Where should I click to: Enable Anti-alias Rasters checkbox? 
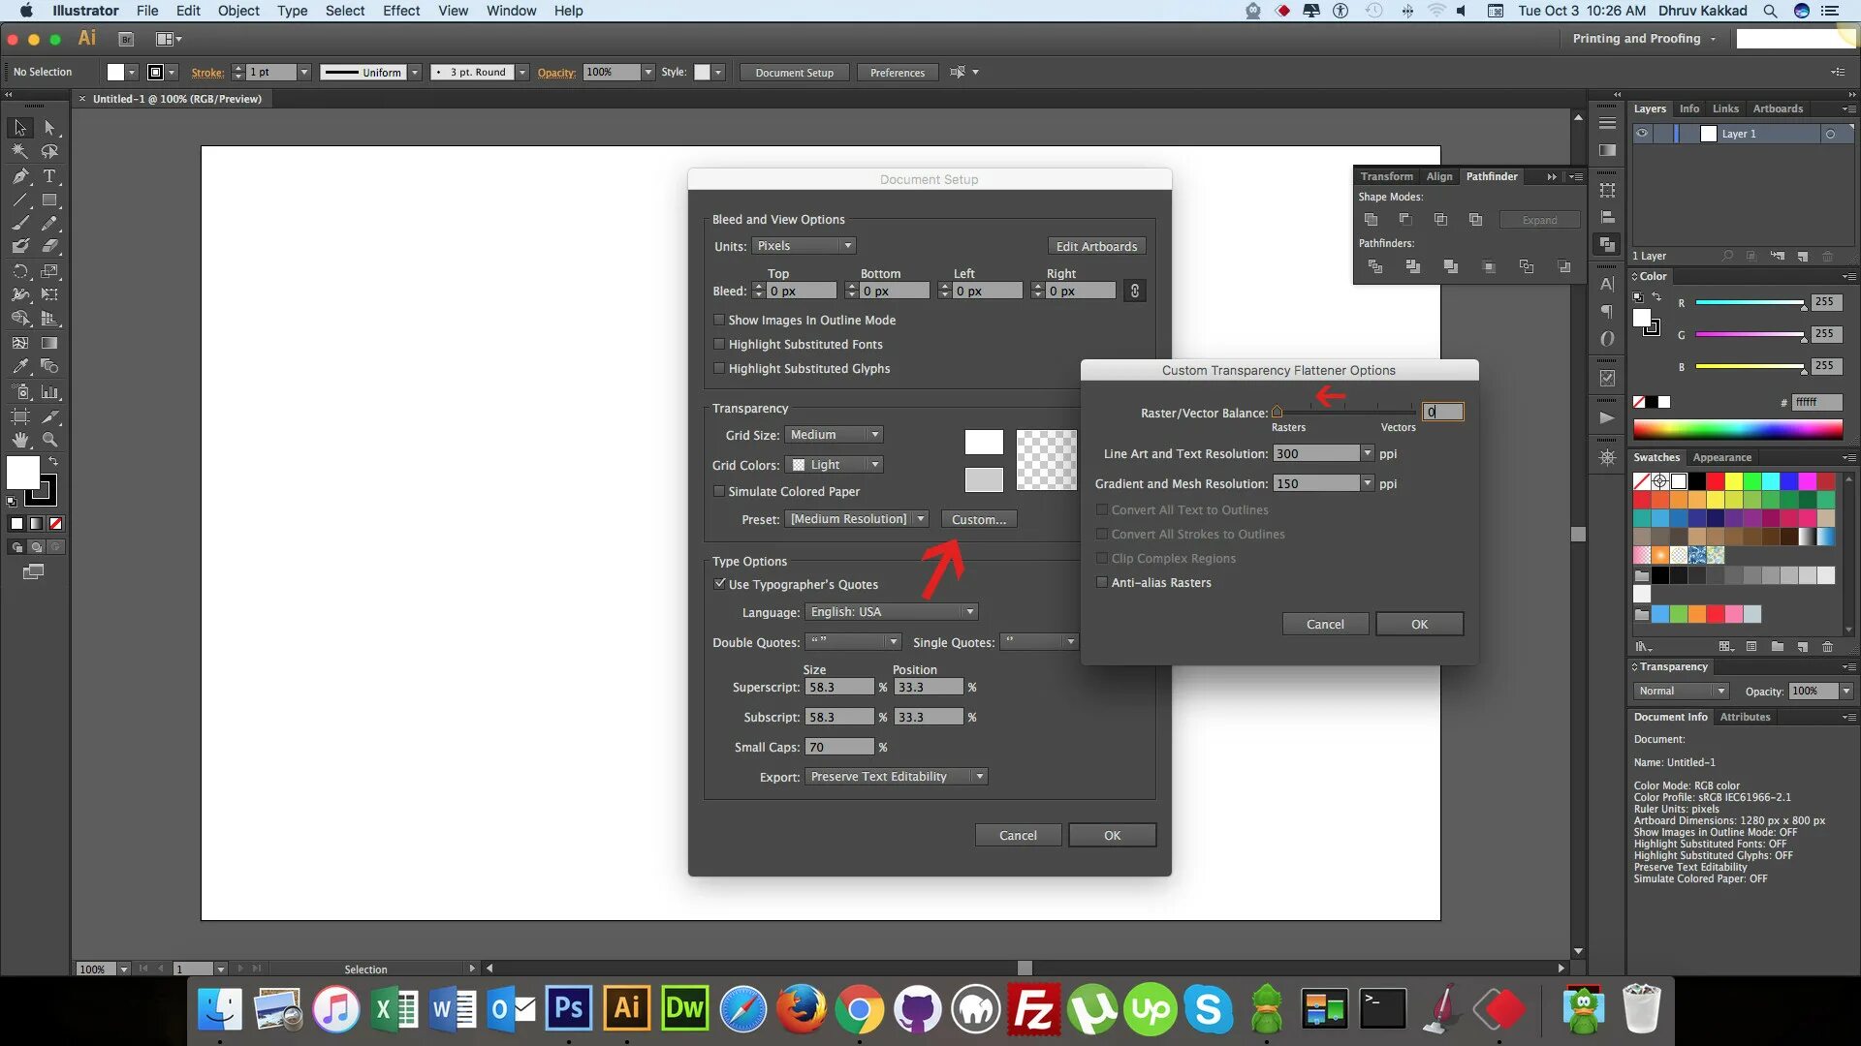[x=1102, y=582]
